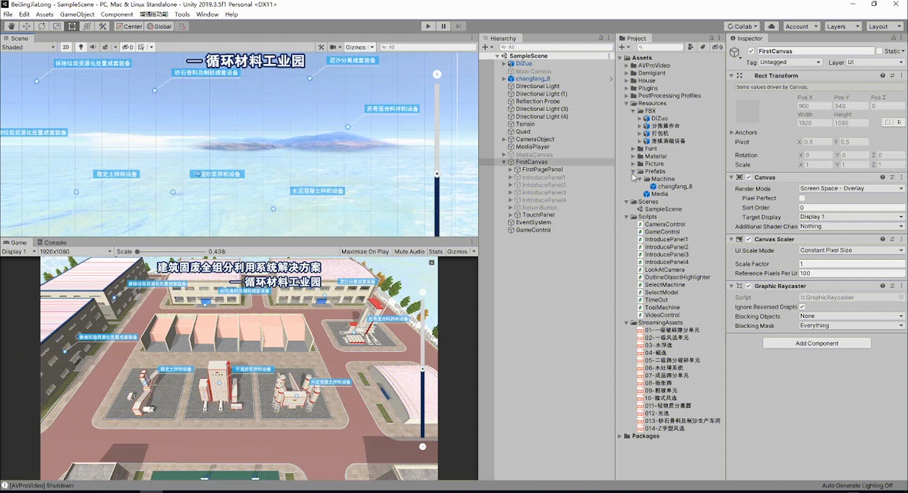Screen dimensions: 908x493
Task: Click the Pause button
Action: pos(444,26)
